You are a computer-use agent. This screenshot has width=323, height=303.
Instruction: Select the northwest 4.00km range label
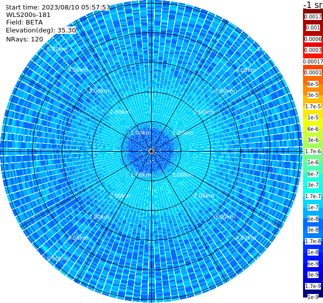(78, 70)
